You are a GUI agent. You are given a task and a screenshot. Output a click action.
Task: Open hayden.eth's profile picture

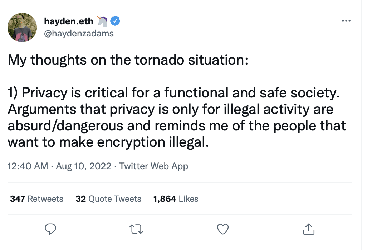pyautogui.click(x=22, y=27)
